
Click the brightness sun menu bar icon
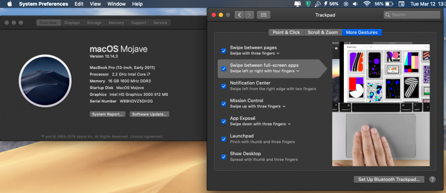coord(346,4)
